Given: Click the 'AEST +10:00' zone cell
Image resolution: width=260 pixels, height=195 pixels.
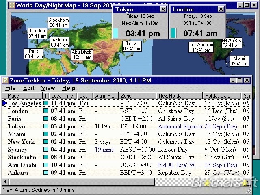Looking at the screenshot, I should [137, 149].
